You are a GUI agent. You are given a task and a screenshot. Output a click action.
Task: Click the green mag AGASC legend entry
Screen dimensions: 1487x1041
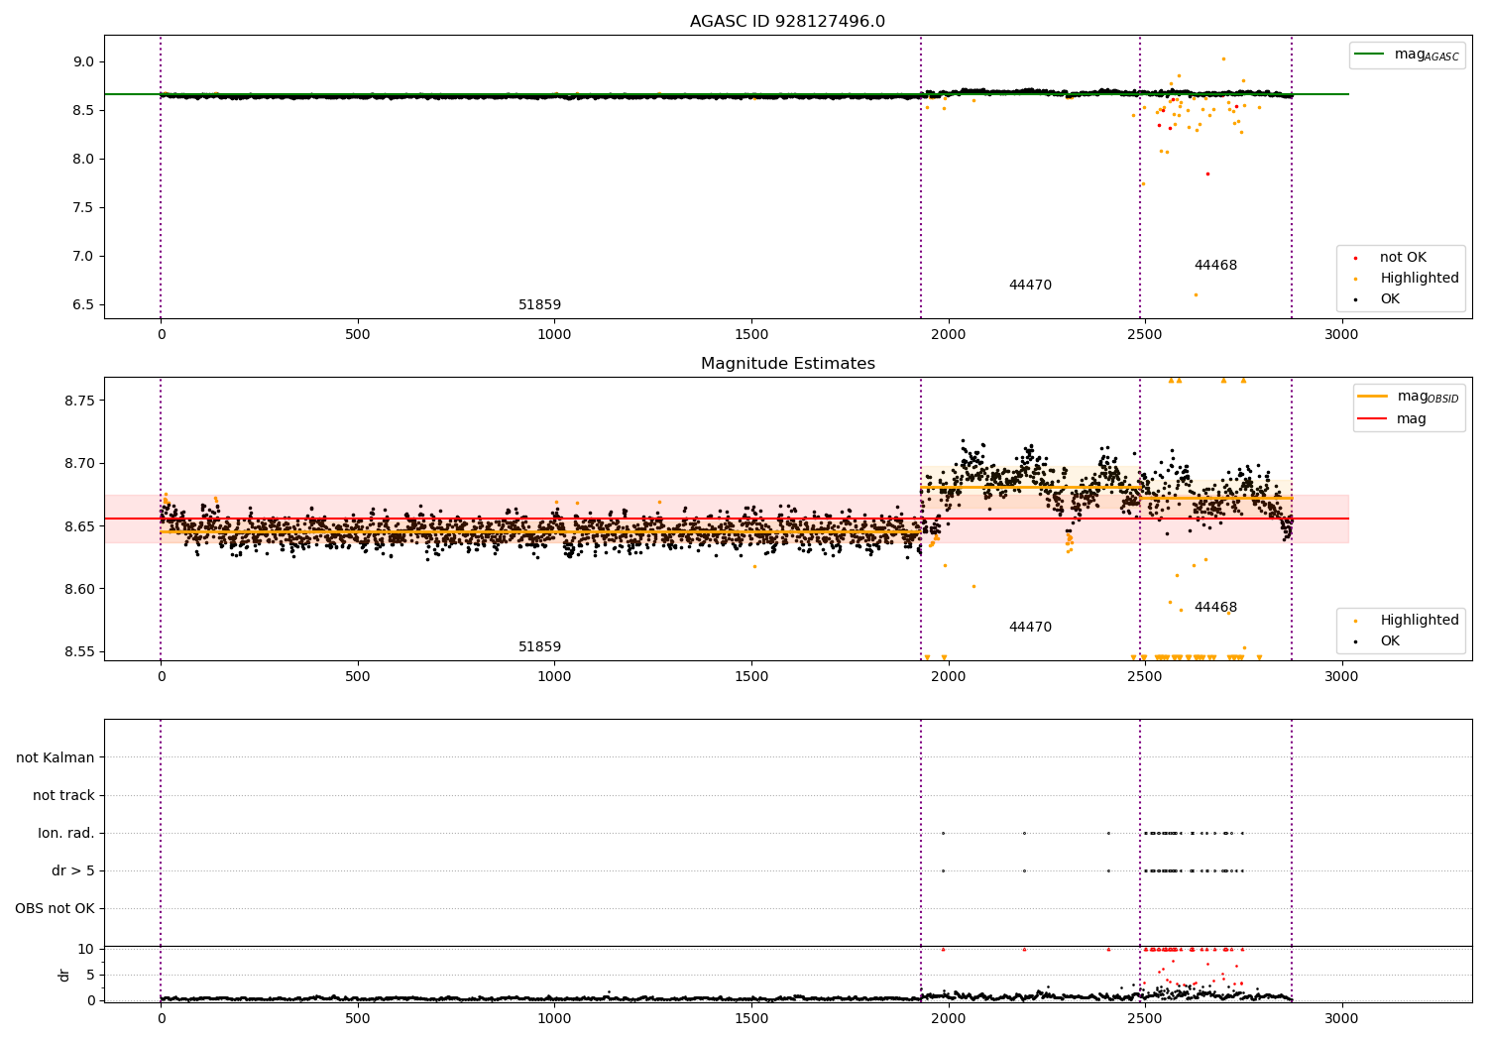pos(1407,55)
